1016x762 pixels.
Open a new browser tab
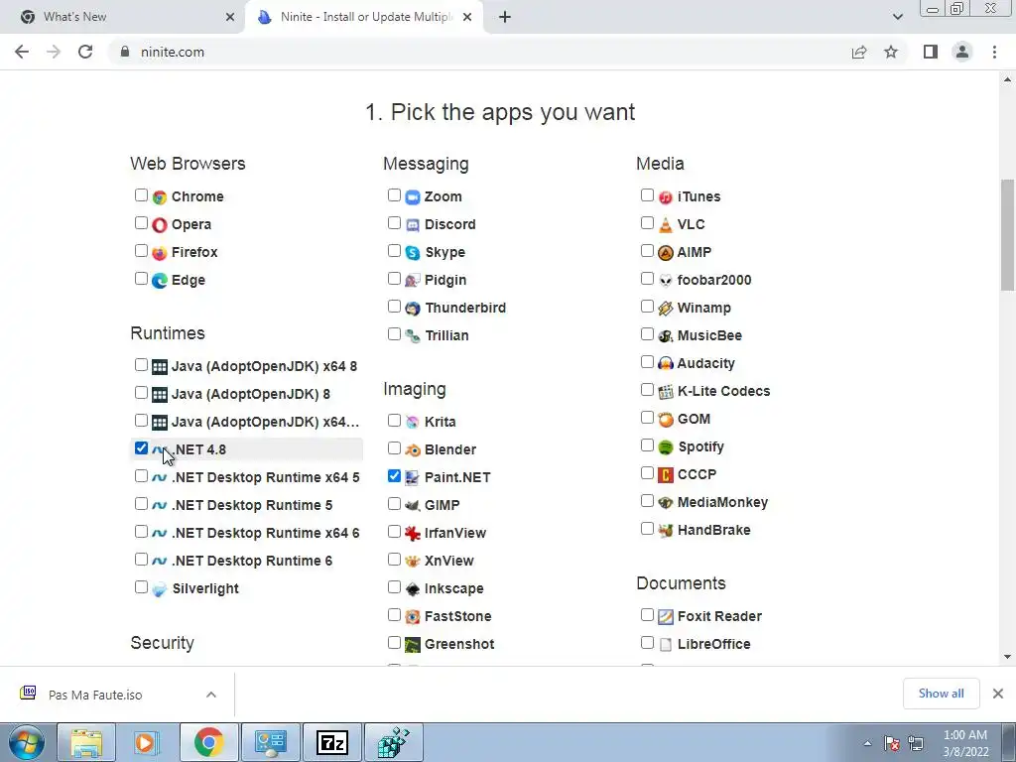click(505, 17)
